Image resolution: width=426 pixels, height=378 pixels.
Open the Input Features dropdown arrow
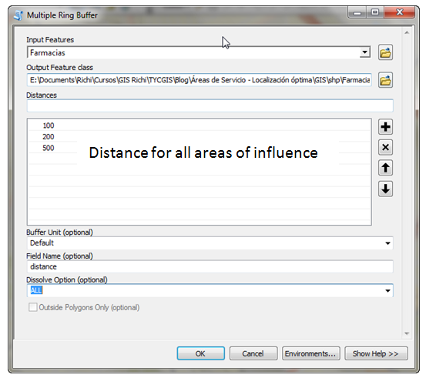364,52
